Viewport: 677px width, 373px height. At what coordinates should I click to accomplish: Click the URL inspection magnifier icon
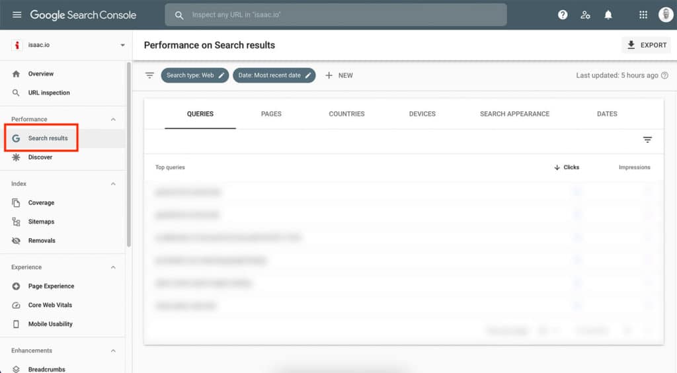coord(16,93)
